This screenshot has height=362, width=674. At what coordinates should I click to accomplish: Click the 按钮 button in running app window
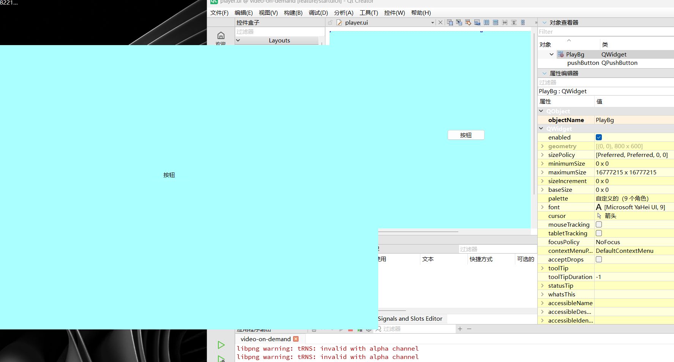169,175
